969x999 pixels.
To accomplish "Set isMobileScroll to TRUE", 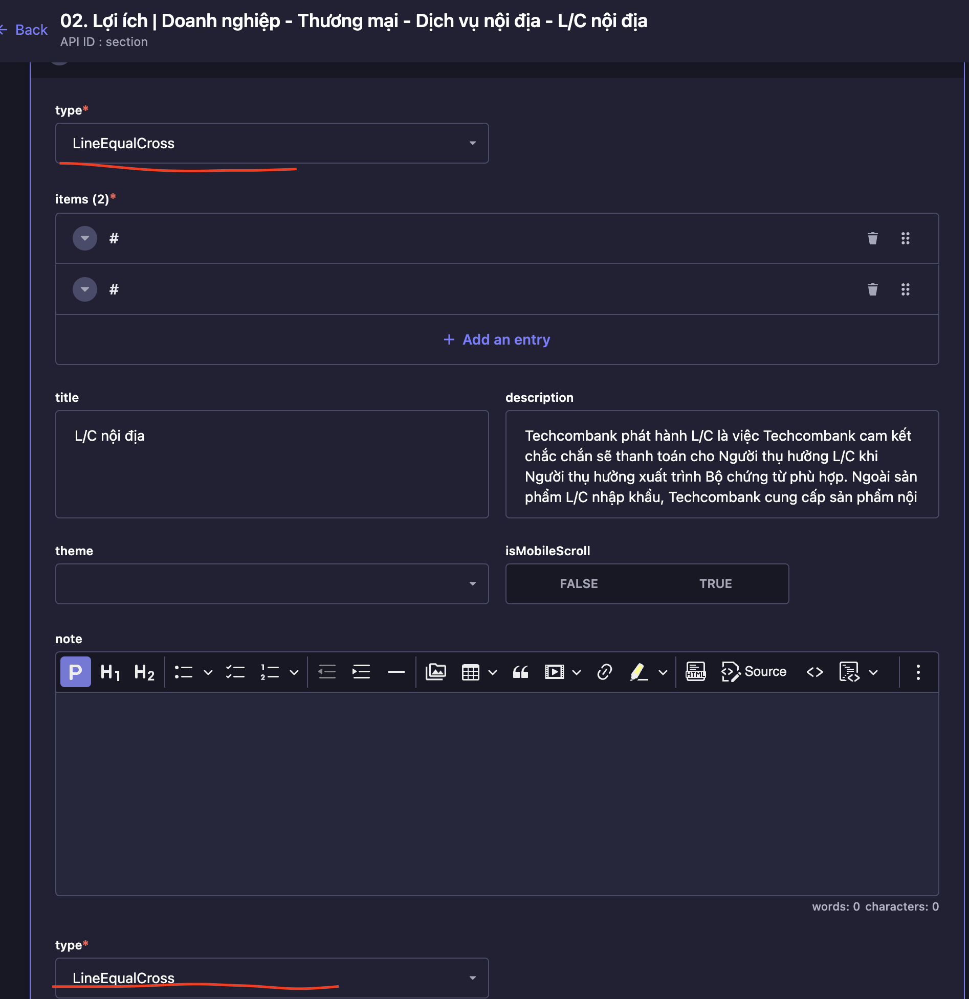I will tap(715, 583).
